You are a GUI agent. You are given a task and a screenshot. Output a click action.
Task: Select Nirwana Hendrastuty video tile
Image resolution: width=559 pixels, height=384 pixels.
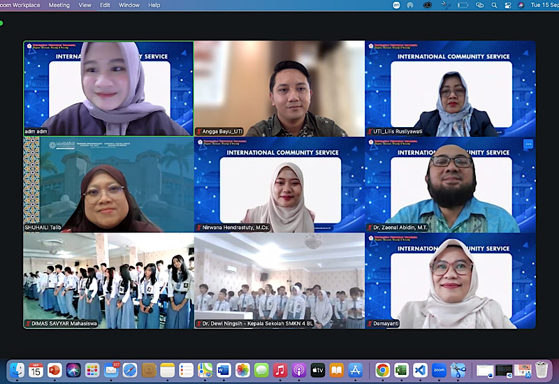[279, 184]
